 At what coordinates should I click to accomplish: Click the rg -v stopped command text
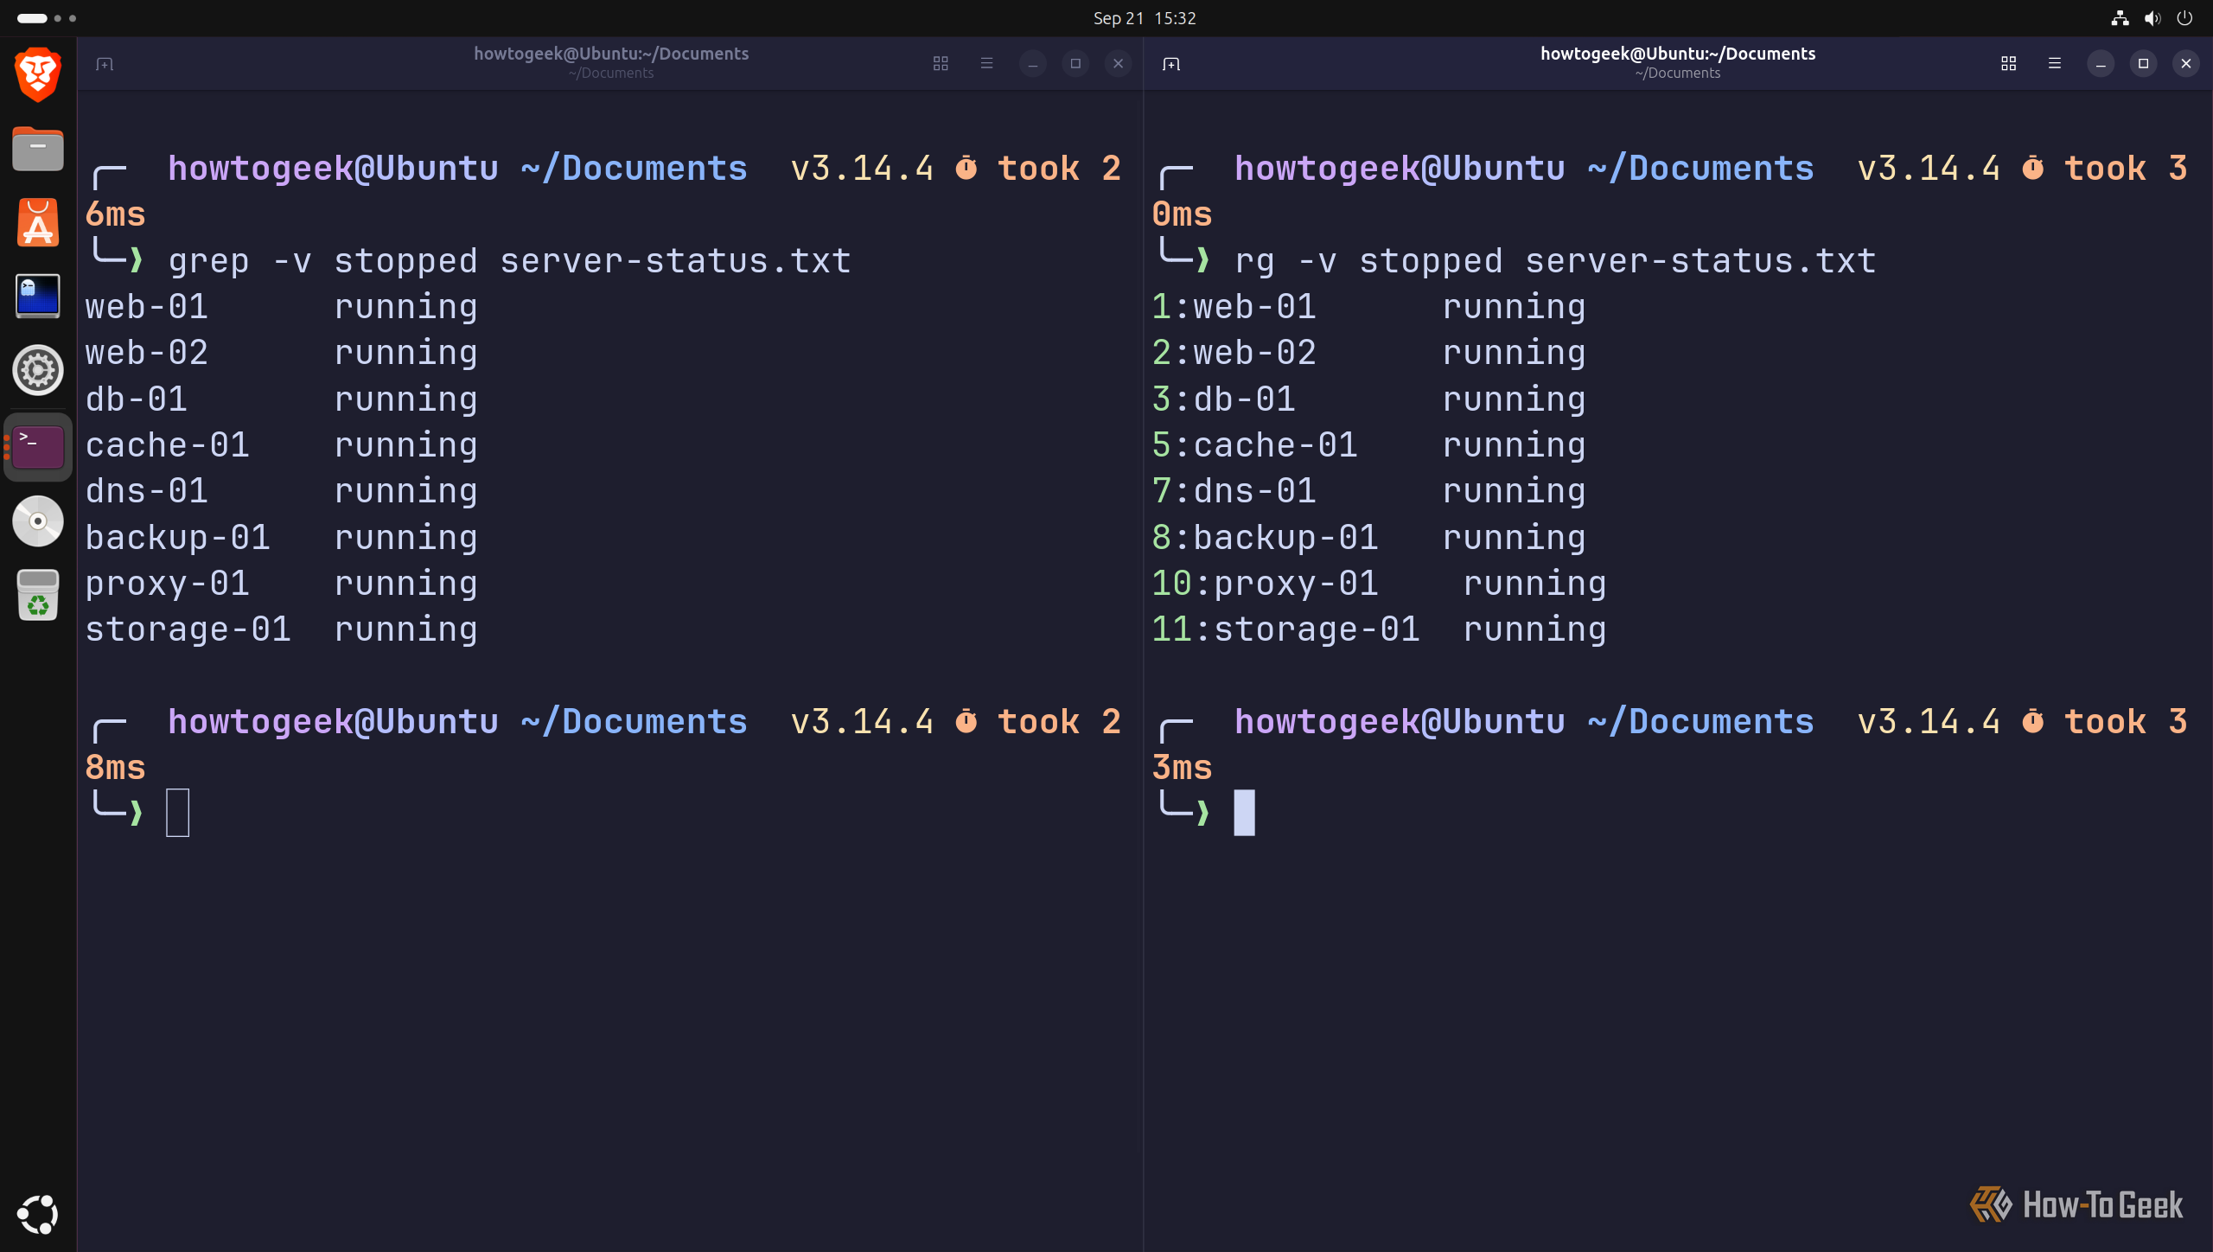coord(1555,261)
